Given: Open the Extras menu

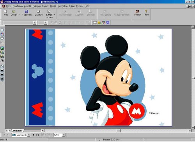Looking at the screenshot, I should tap(72, 6).
